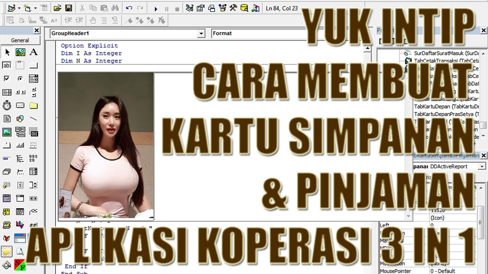
Task: Select the OptionButton control in toolbox
Action: [20, 79]
